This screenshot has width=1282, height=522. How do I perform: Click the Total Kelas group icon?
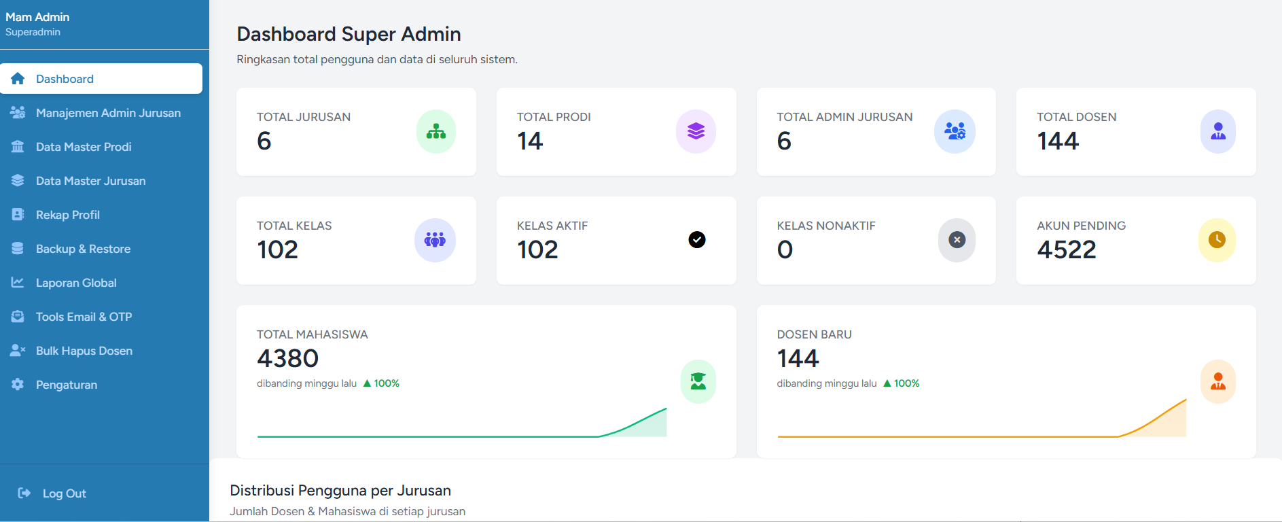(x=435, y=241)
